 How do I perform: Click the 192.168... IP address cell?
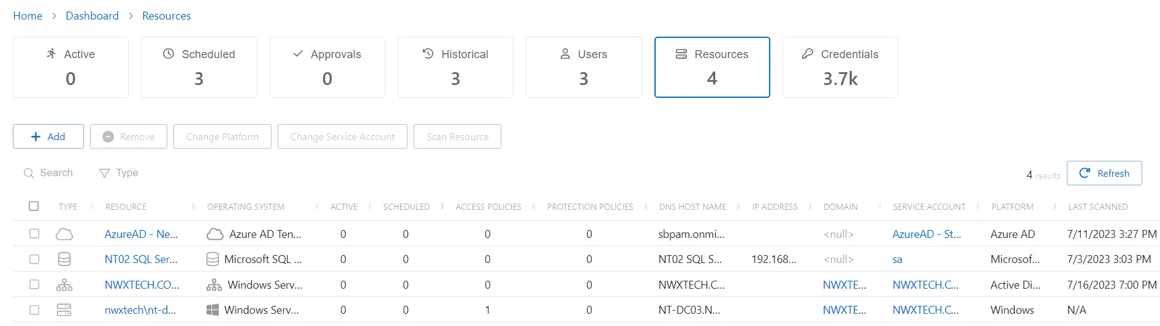click(x=774, y=259)
